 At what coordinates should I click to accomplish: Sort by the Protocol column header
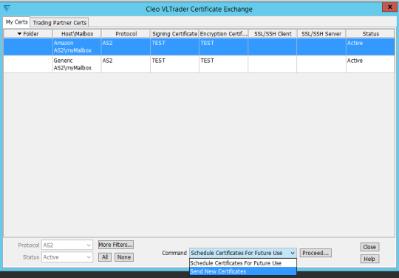[x=126, y=33]
